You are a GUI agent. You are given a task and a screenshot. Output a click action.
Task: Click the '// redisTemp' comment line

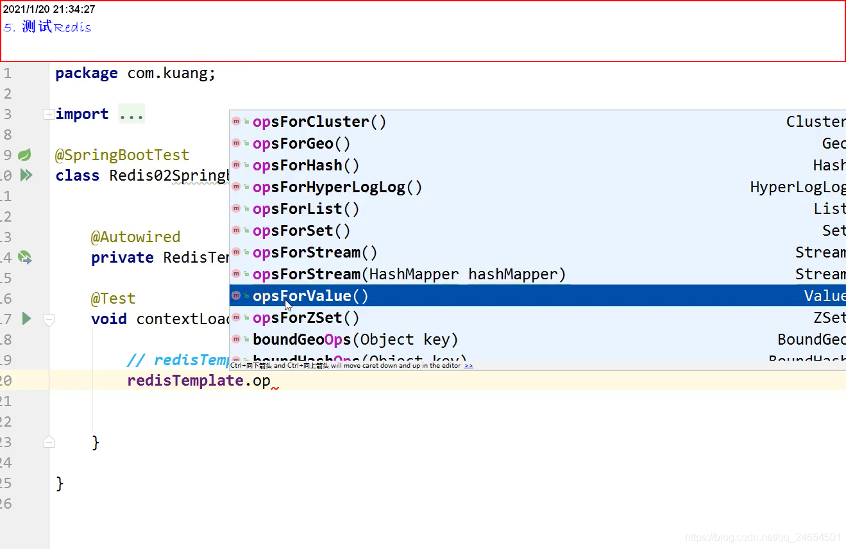(x=178, y=360)
